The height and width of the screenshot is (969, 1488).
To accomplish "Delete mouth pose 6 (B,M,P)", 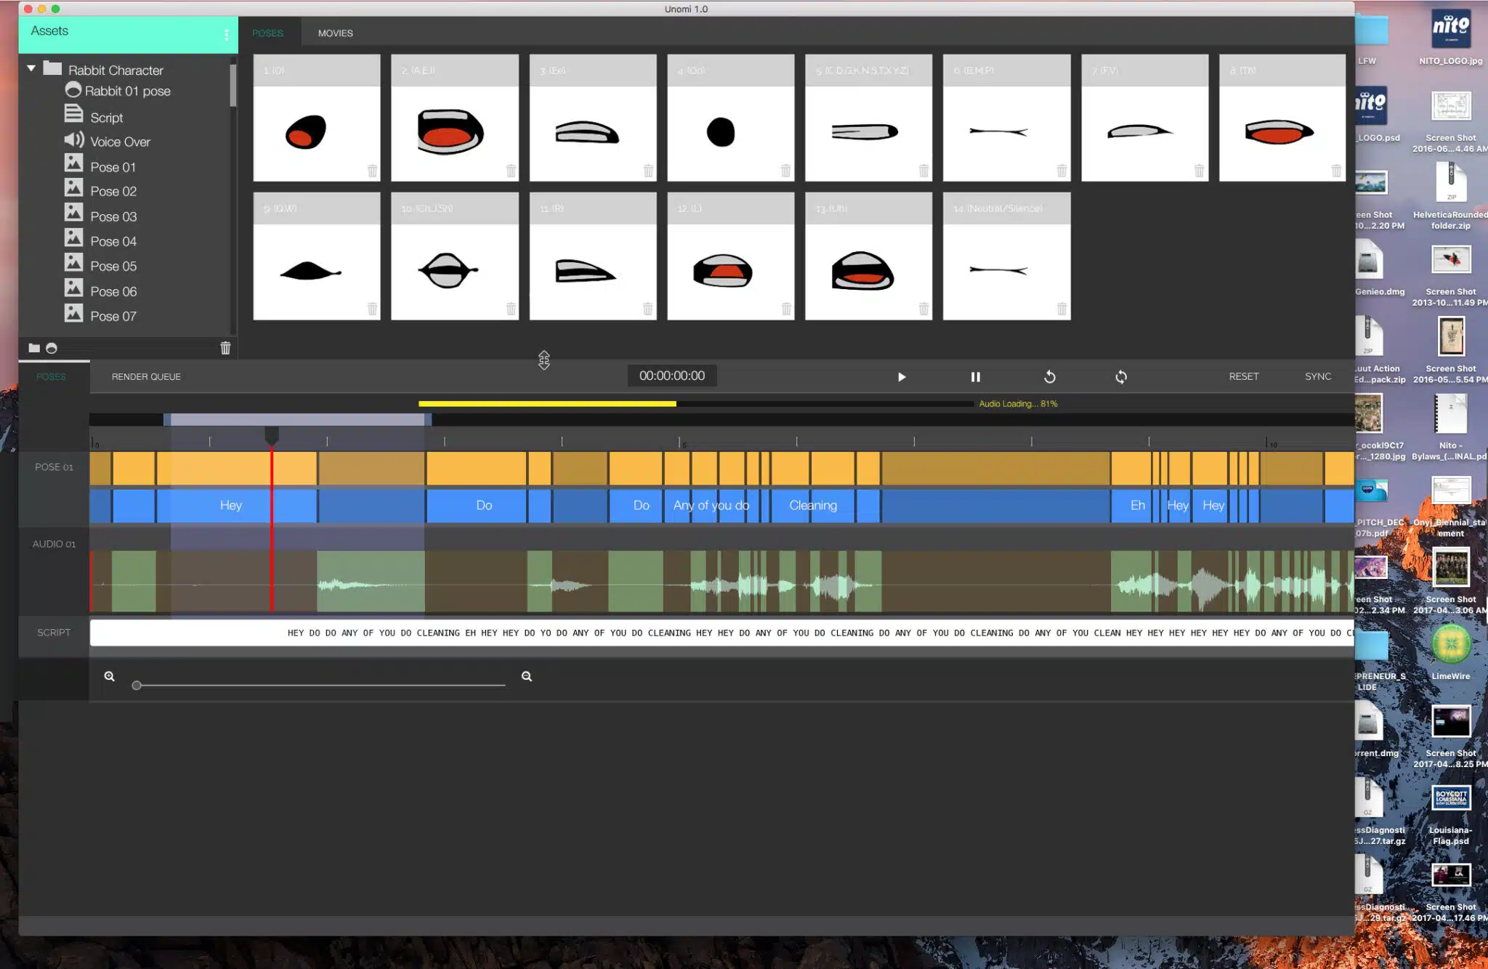I will click(x=1062, y=171).
